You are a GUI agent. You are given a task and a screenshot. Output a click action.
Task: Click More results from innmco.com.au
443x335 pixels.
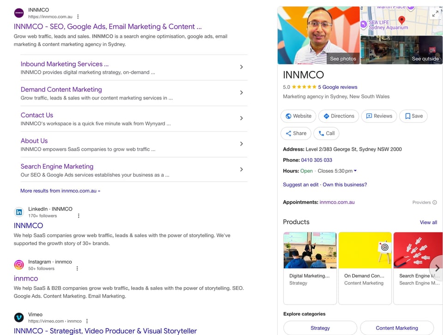60,191
